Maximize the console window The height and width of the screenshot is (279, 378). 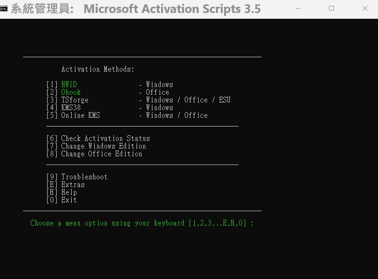(331, 8)
